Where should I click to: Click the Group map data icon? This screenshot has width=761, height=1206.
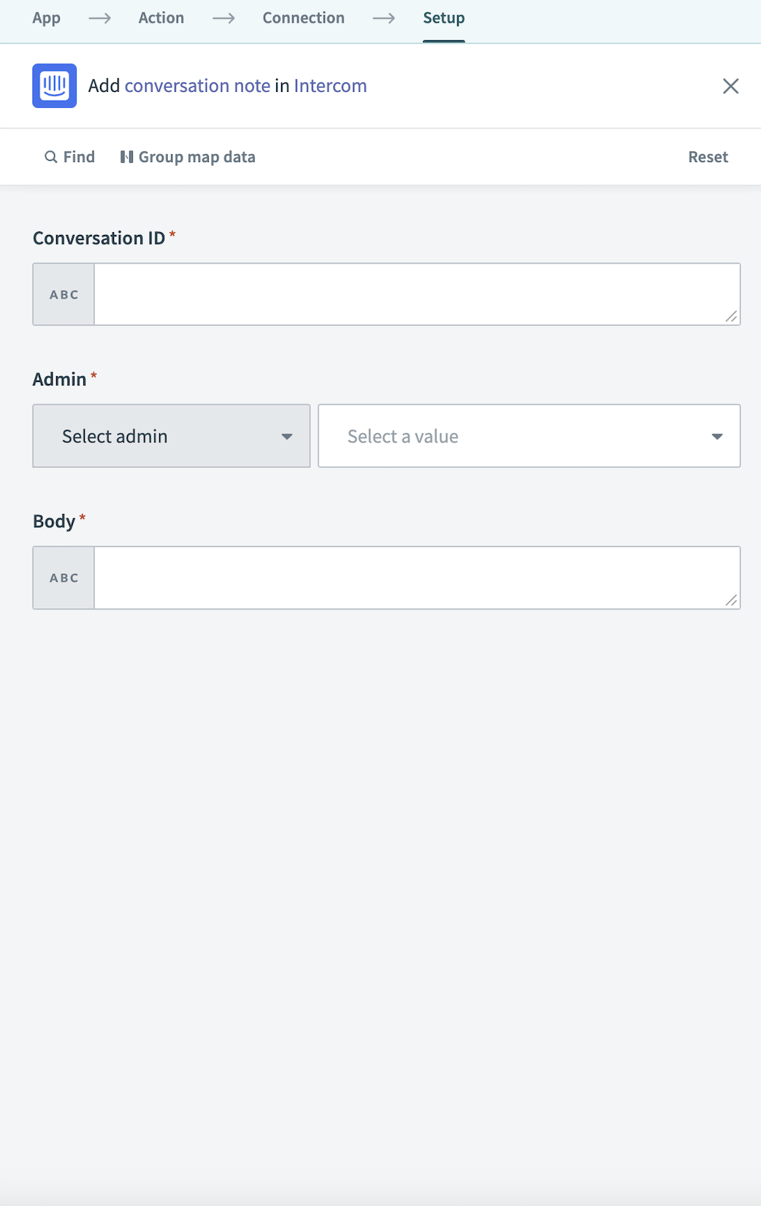click(x=128, y=156)
